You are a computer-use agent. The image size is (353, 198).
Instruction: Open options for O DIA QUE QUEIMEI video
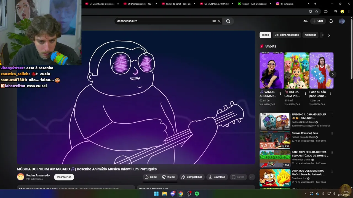pos(332,171)
